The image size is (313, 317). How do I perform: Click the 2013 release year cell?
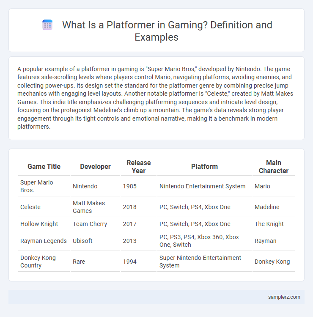[x=139, y=241]
